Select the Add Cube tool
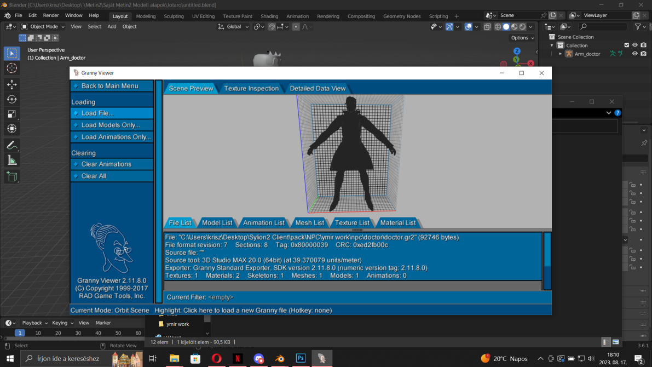Image resolution: width=652 pixels, height=367 pixels. (x=11, y=176)
